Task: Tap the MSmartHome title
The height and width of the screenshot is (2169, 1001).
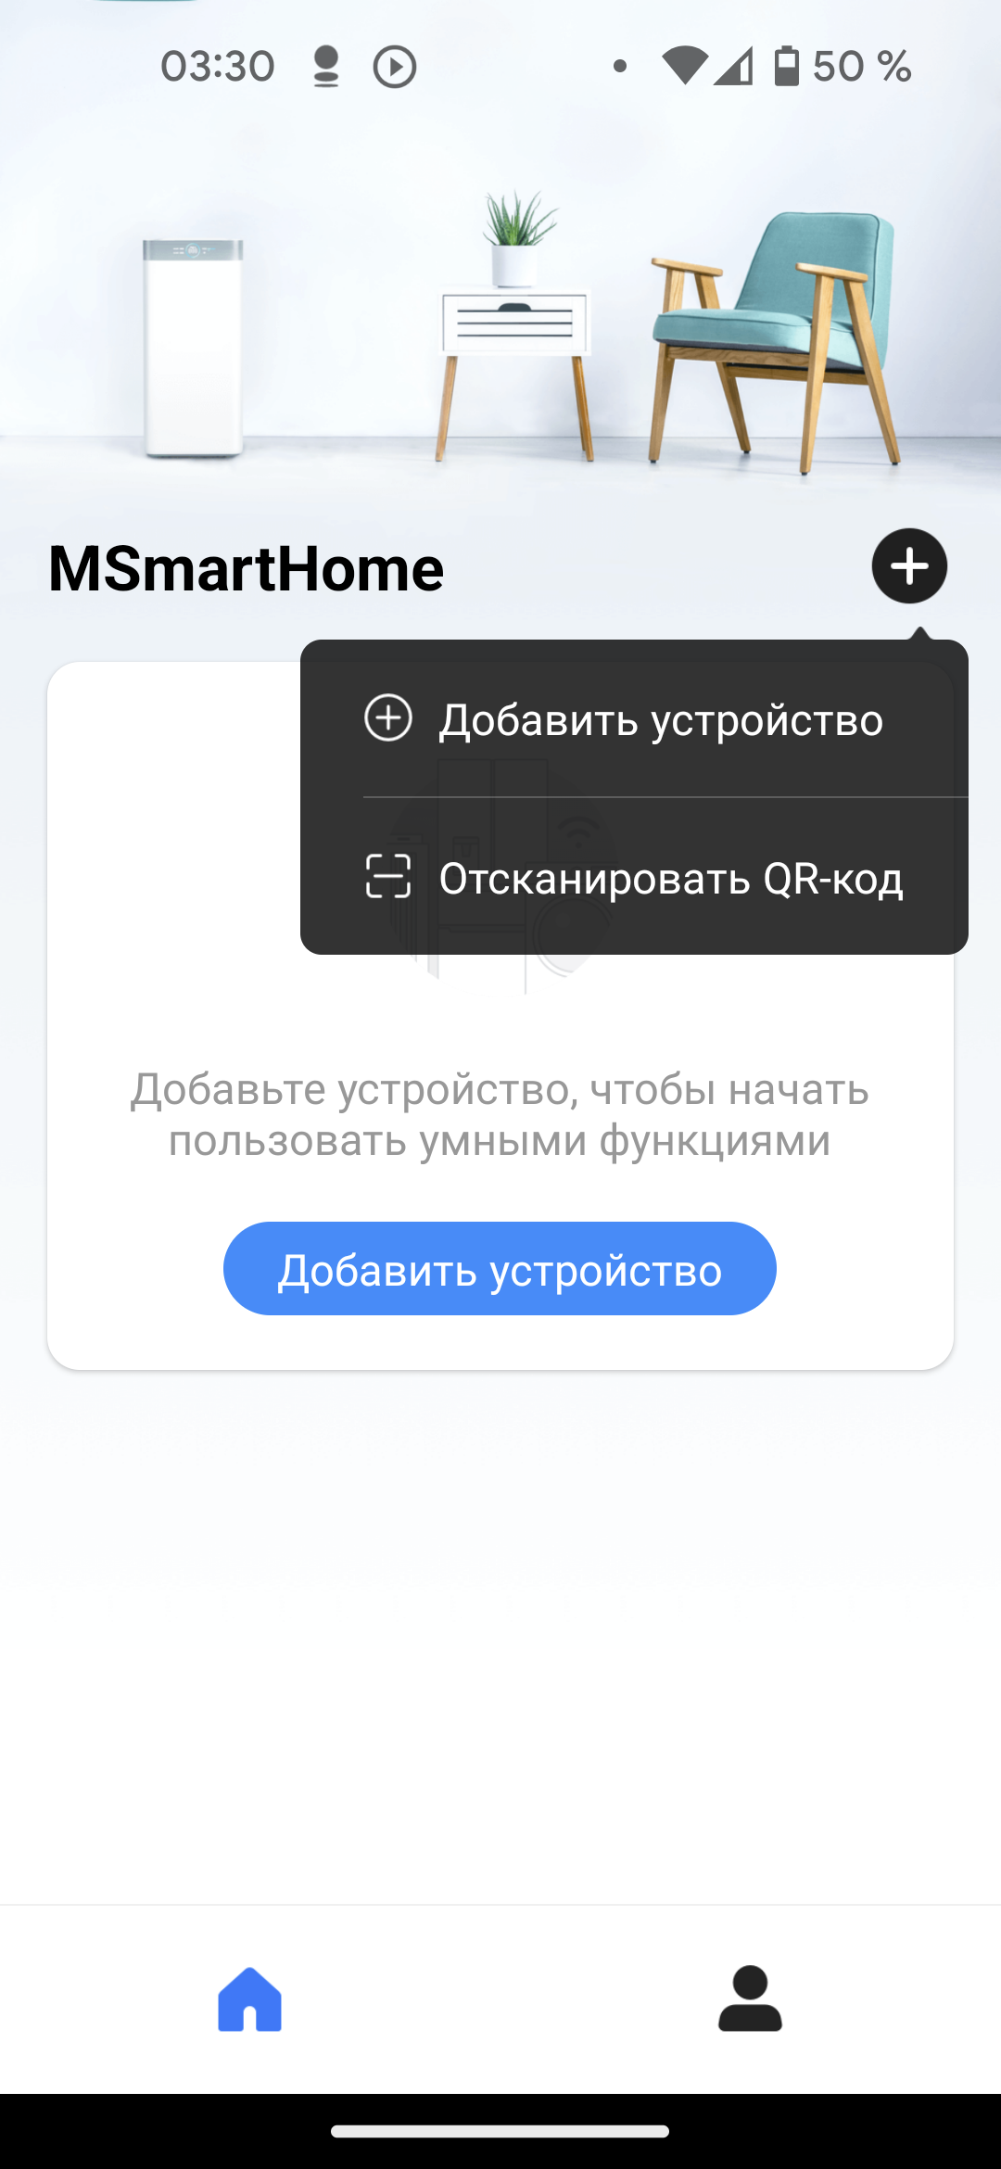Action: (247, 568)
